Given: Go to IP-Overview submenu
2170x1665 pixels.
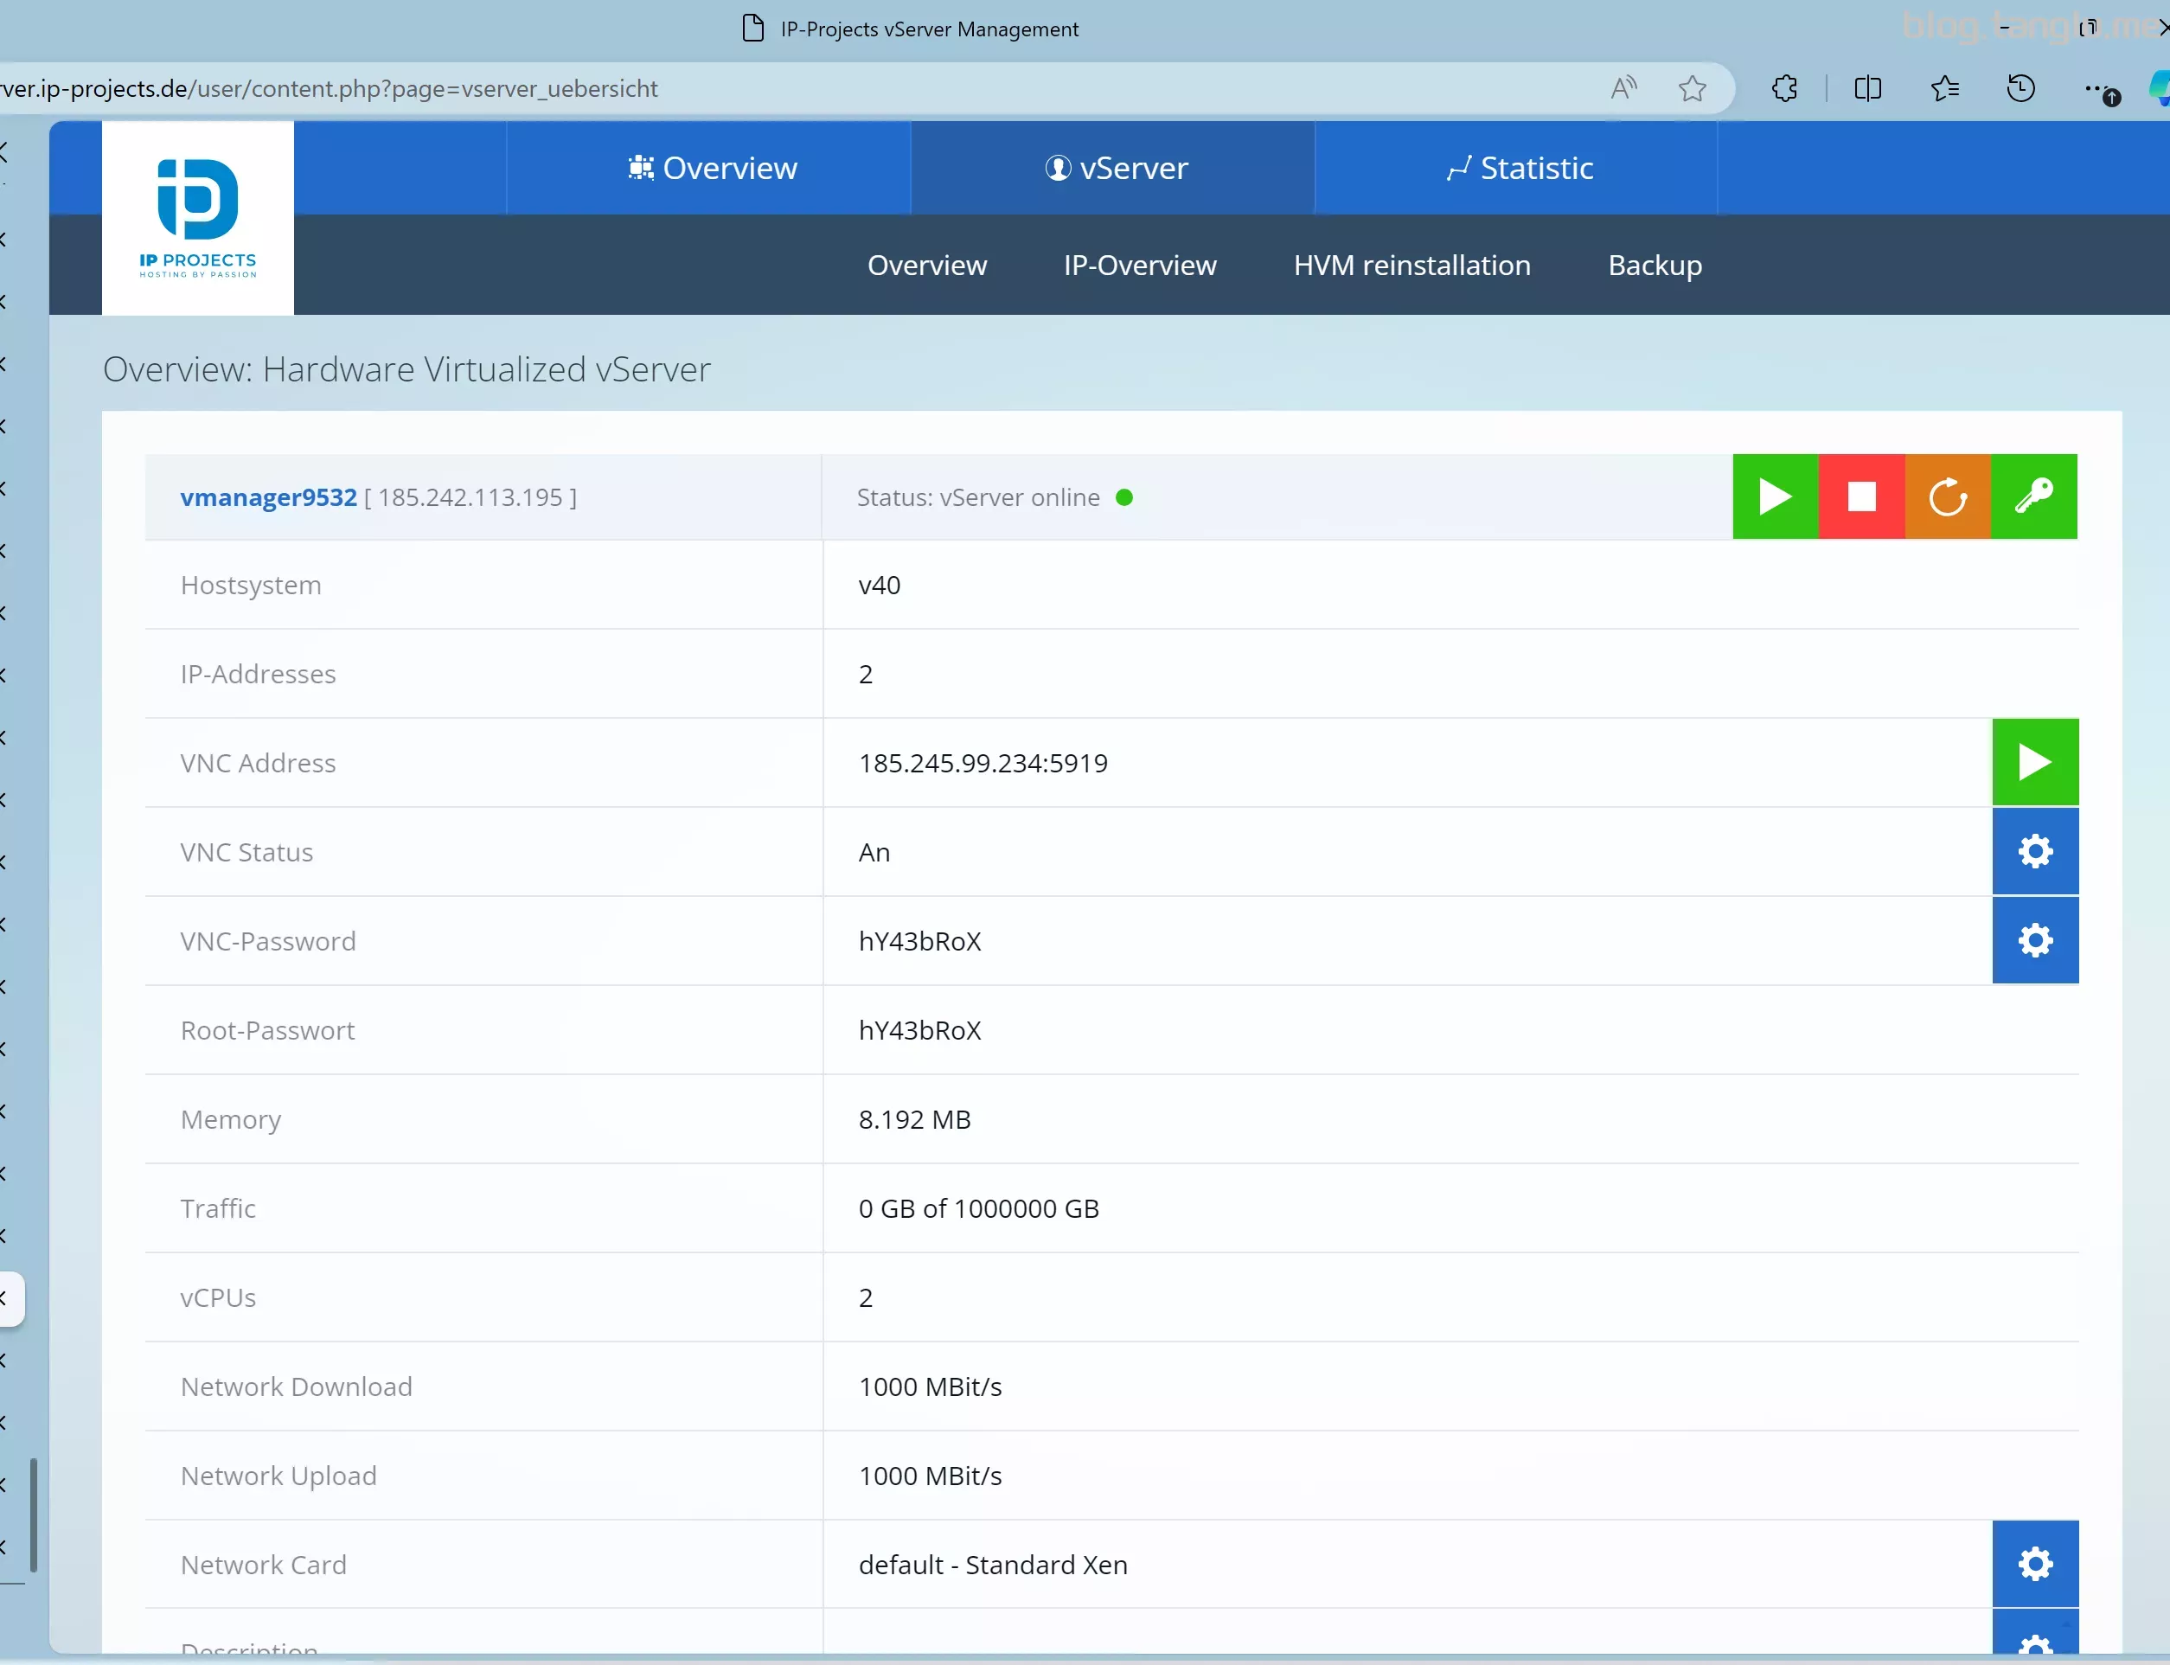Looking at the screenshot, I should 1140,266.
